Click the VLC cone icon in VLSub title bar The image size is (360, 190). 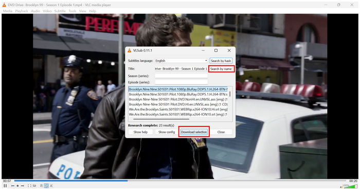point(130,50)
